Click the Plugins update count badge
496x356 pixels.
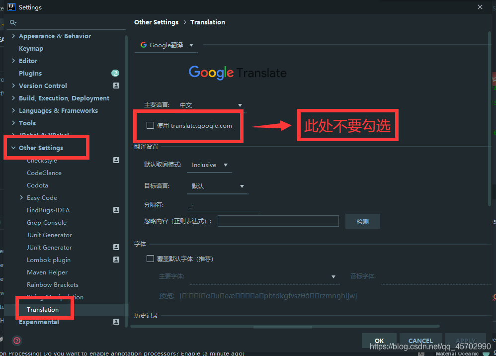coord(115,73)
